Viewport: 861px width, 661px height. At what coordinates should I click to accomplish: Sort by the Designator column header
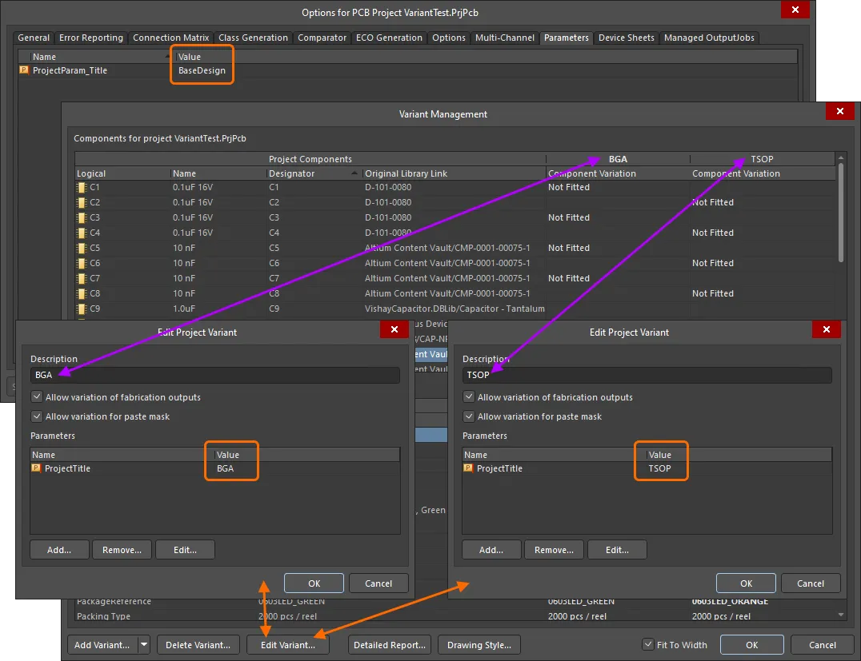[313, 173]
